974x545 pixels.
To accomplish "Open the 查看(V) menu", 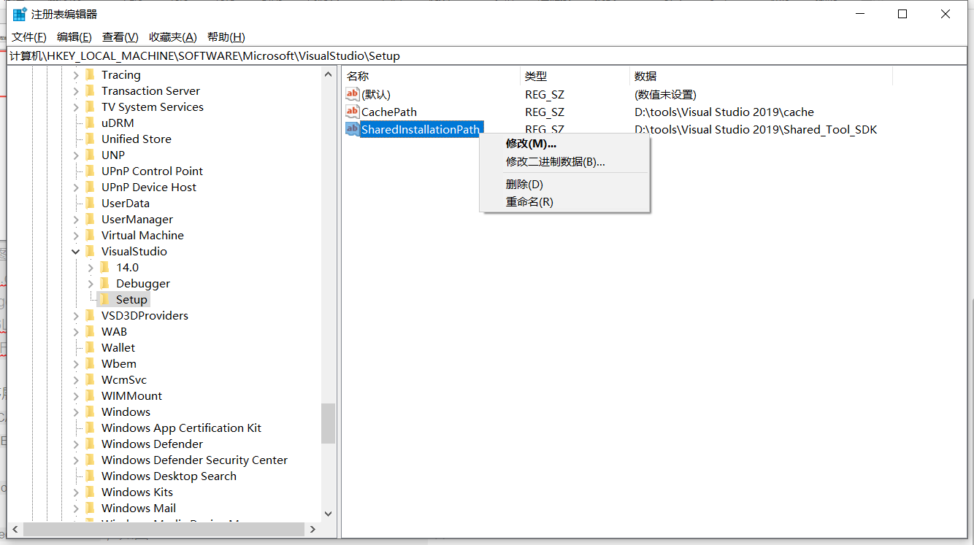I will (x=120, y=37).
